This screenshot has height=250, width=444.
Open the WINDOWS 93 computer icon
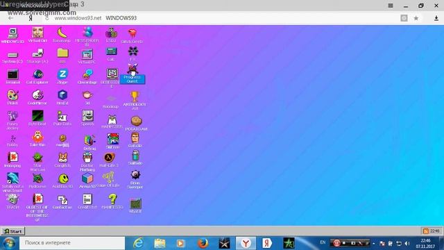[x=12, y=33]
